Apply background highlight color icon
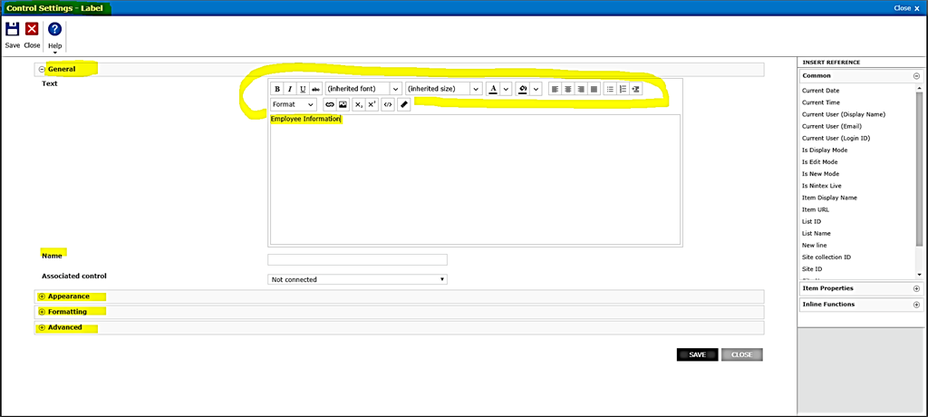Screen dimensions: 928x417 click(523, 89)
